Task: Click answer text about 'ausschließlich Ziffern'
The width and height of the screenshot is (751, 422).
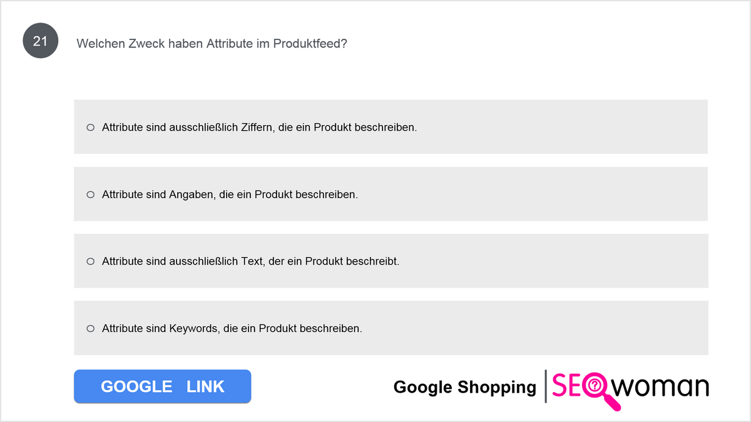Action: click(x=259, y=127)
